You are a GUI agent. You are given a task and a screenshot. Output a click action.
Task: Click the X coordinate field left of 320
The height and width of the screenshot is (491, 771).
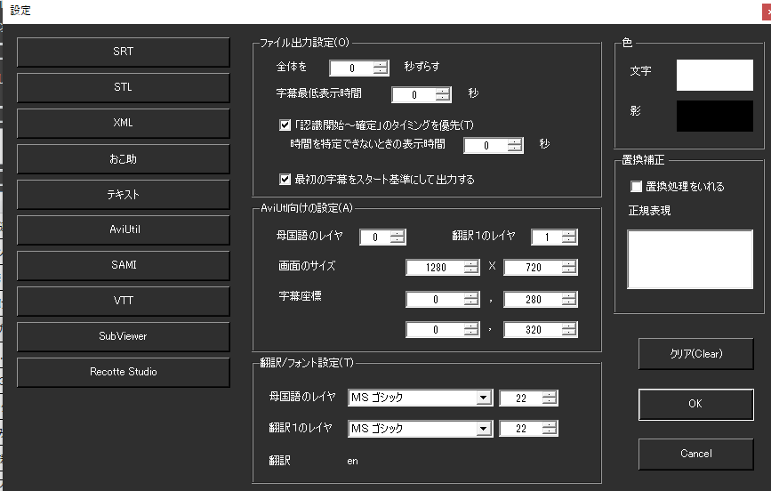[435, 330]
